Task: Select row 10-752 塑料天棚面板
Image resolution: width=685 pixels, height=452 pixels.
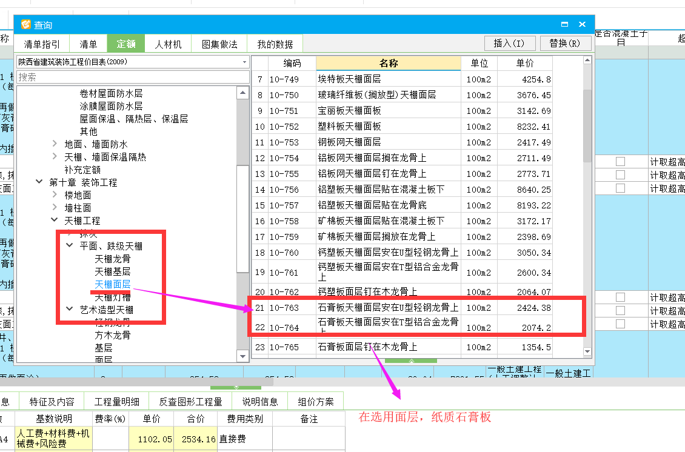Action: coord(402,126)
